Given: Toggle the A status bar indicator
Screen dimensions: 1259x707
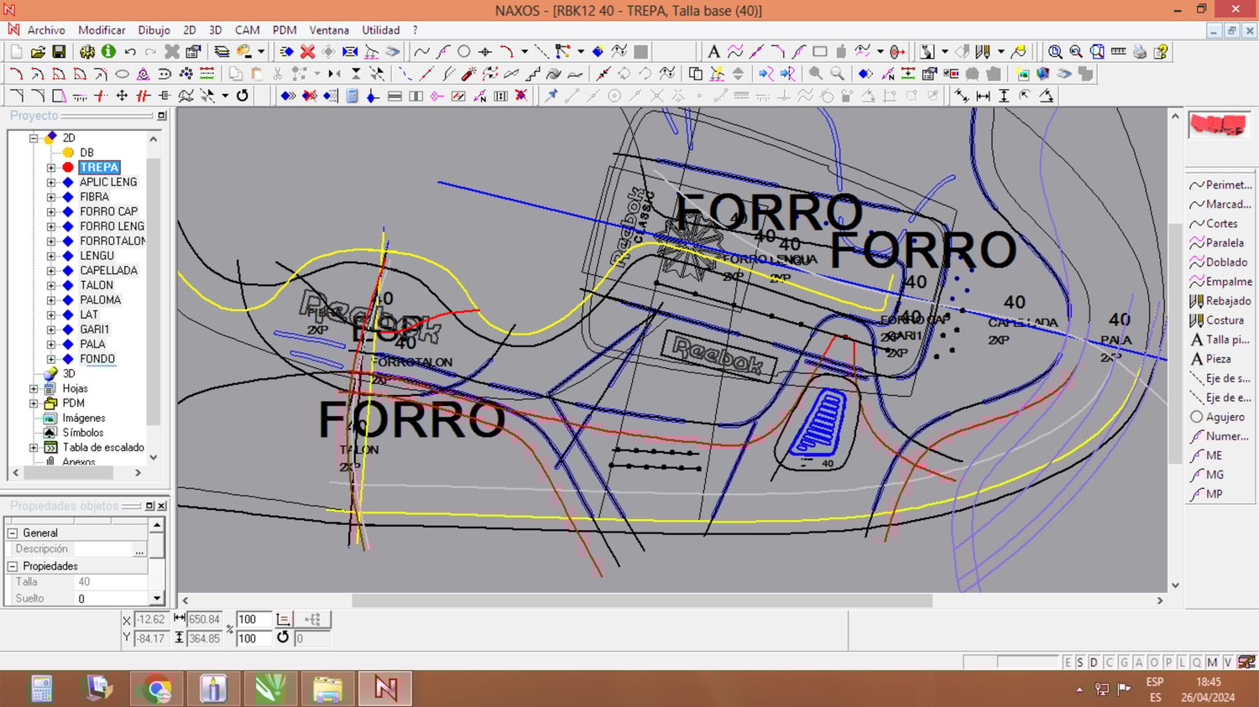Looking at the screenshot, I should coord(1139,662).
